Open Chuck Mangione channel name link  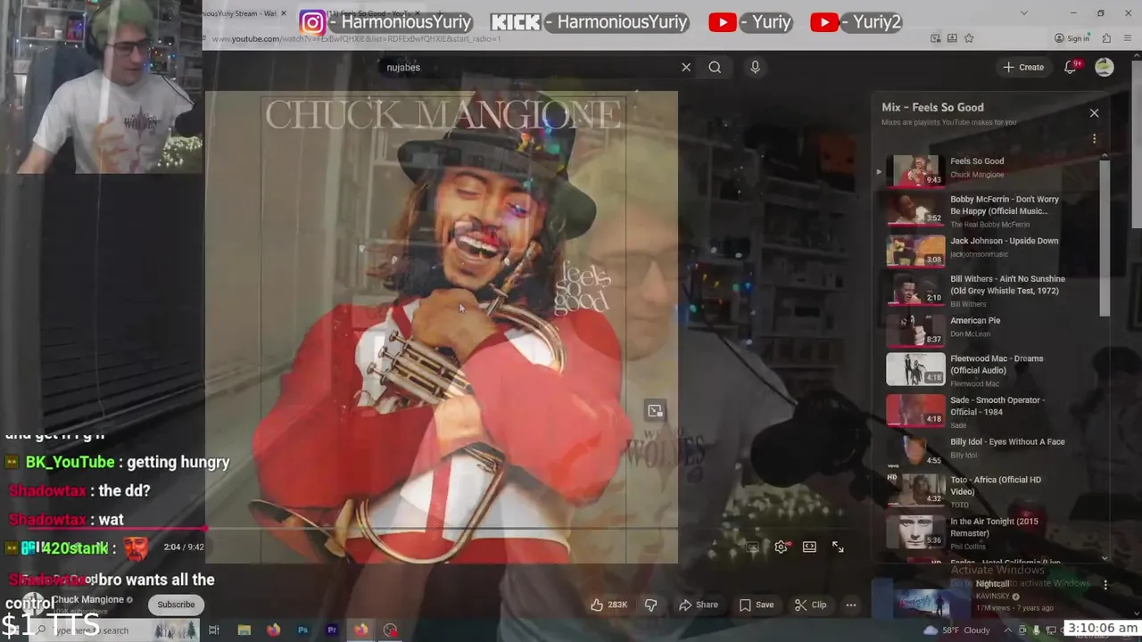[x=87, y=599]
